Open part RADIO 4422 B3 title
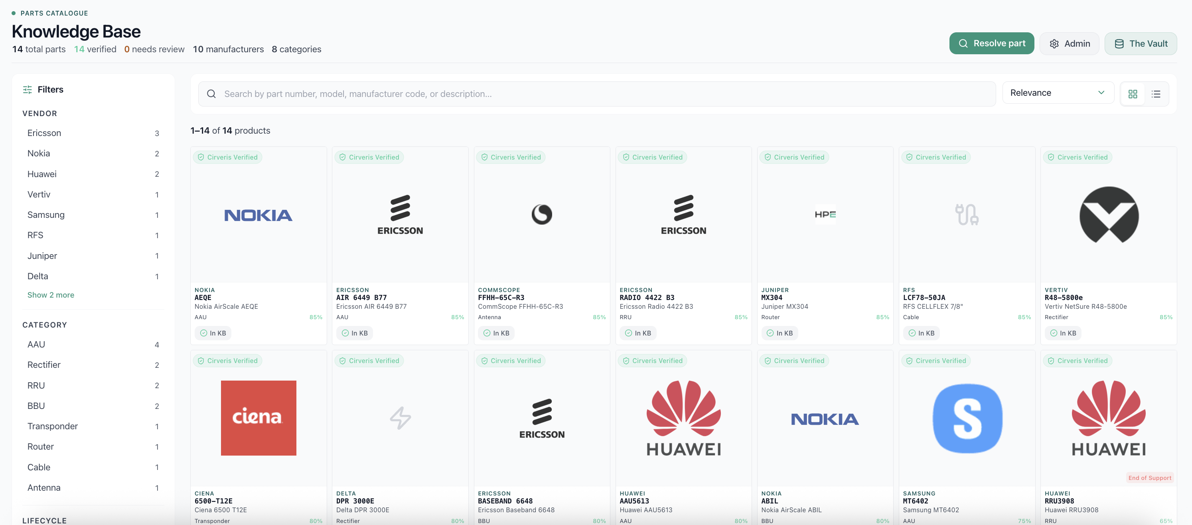Screen dimensions: 1192x525 coord(647,298)
